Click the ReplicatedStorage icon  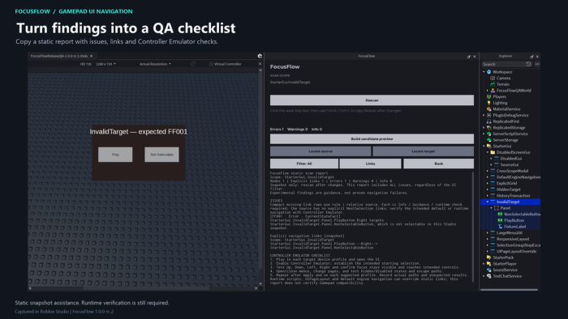click(488, 128)
